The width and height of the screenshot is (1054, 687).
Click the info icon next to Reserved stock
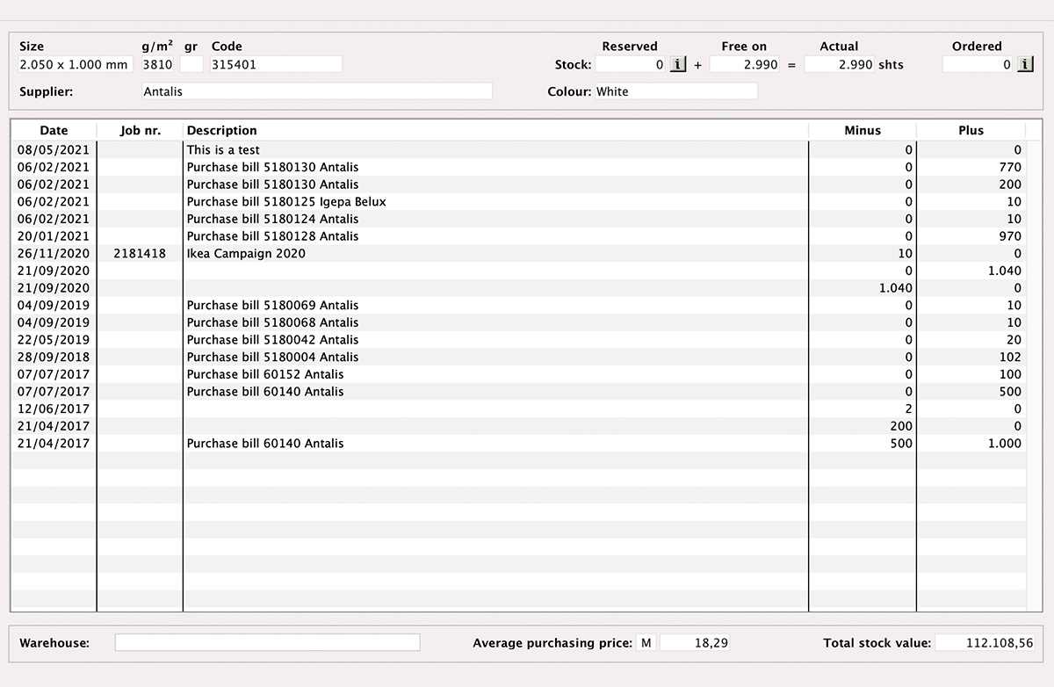point(677,64)
